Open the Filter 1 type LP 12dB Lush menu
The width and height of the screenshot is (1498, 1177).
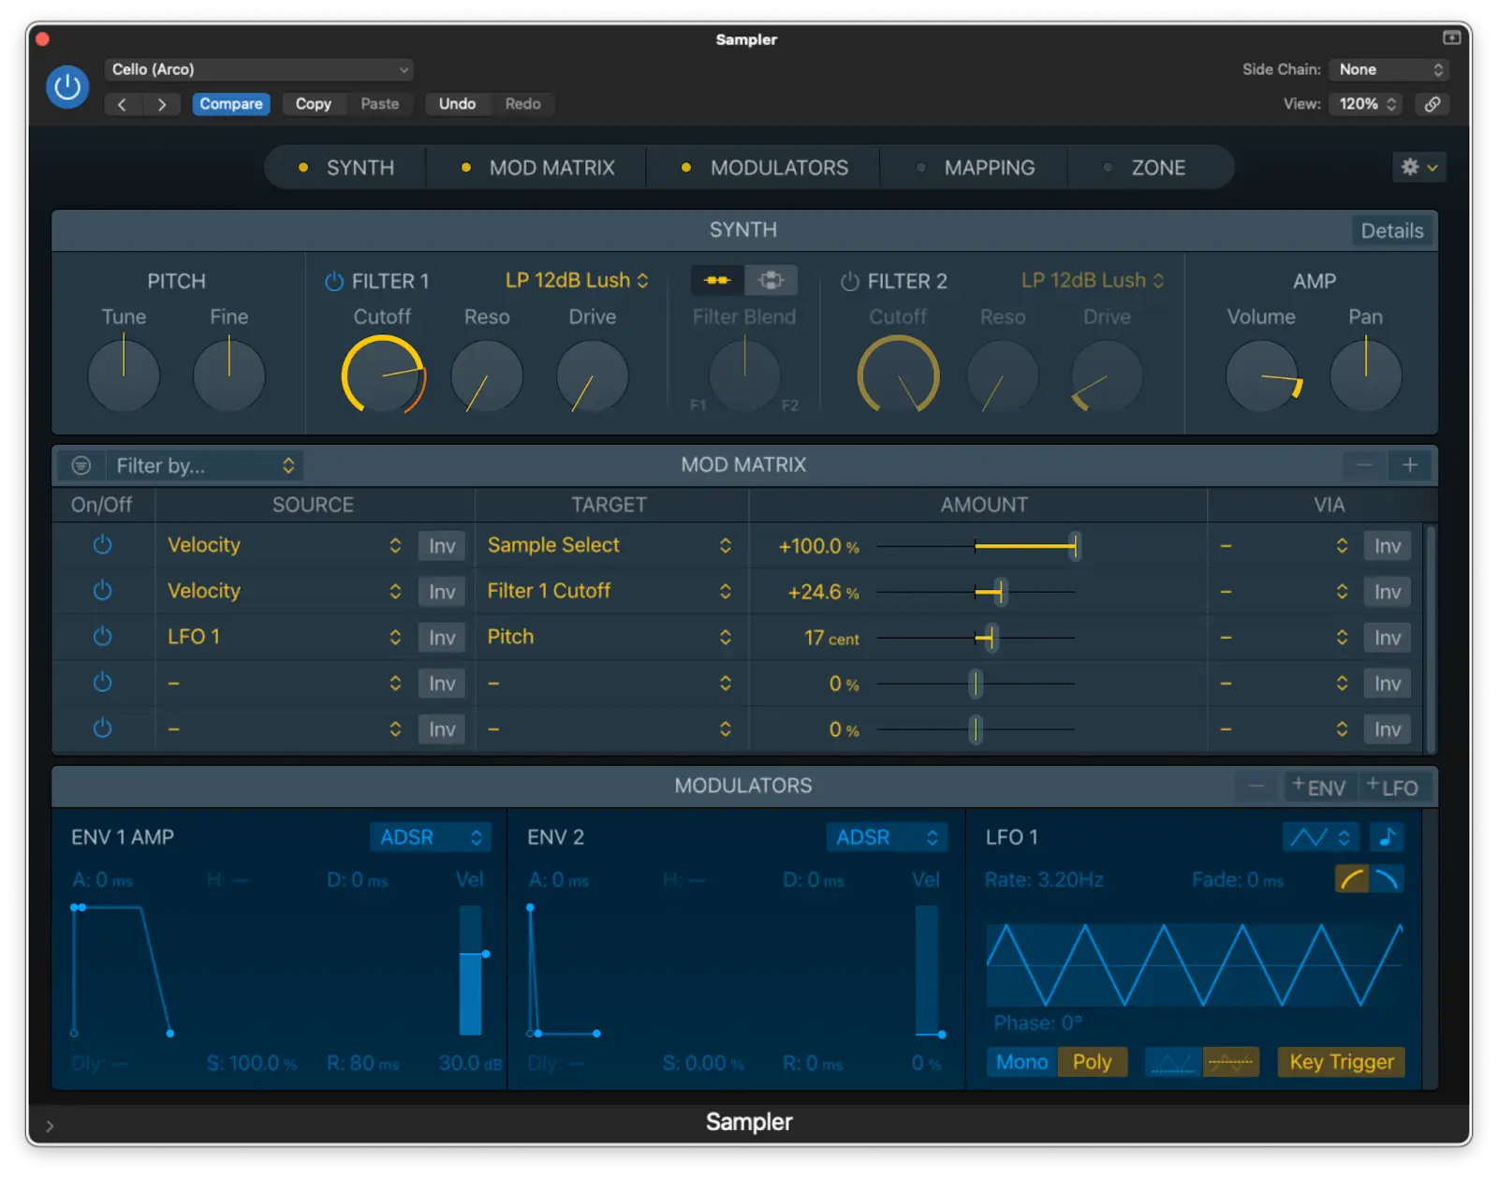pos(576,281)
